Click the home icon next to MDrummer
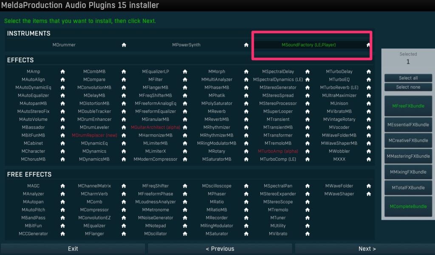This screenshot has width=435, height=255. click(x=124, y=45)
